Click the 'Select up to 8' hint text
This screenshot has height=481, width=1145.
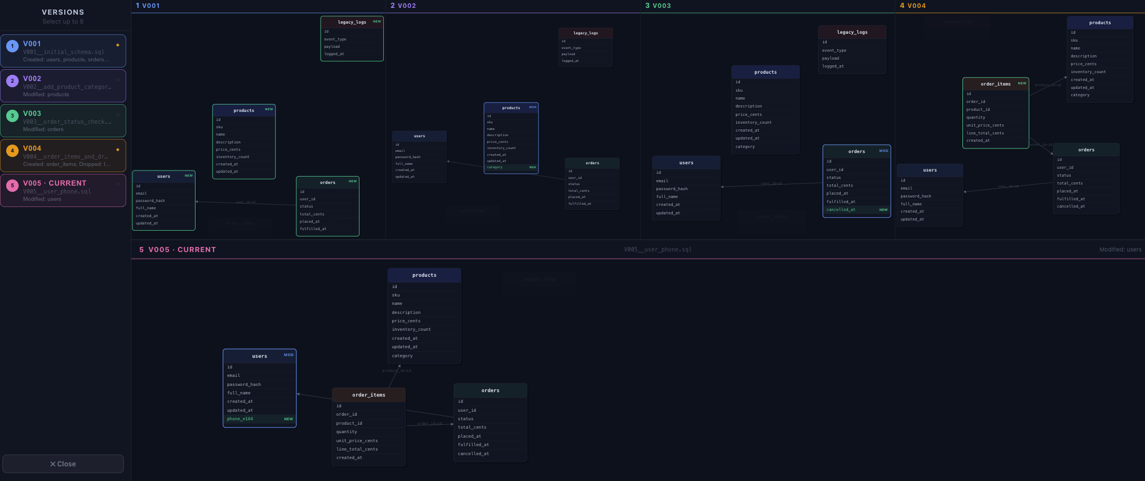63,22
